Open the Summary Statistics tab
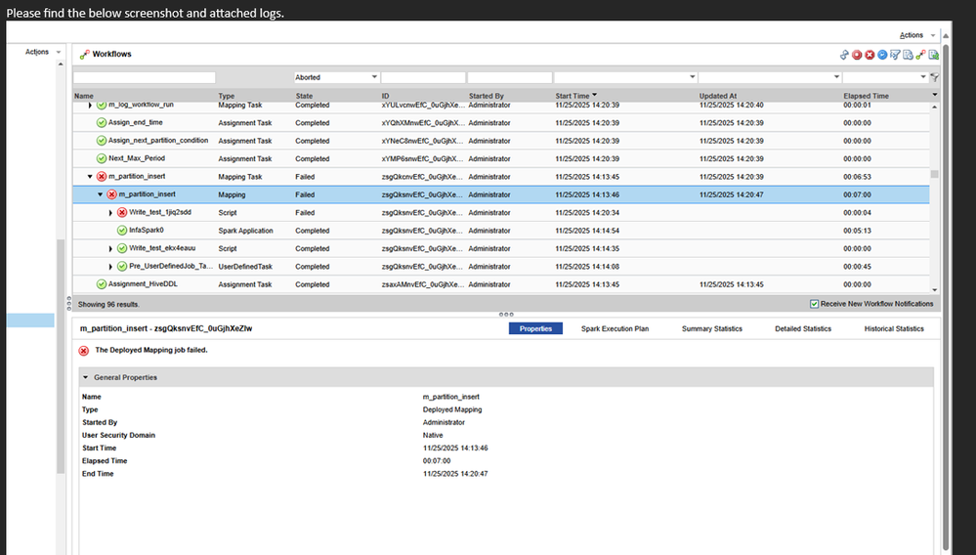Image resolution: width=976 pixels, height=555 pixels. point(711,329)
